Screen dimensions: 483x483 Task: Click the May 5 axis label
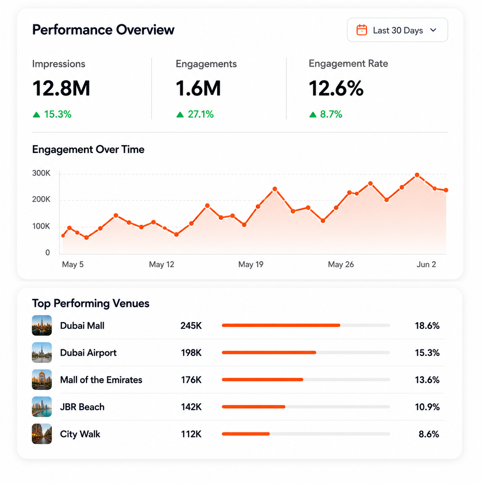pyautogui.click(x=73, y=265)
